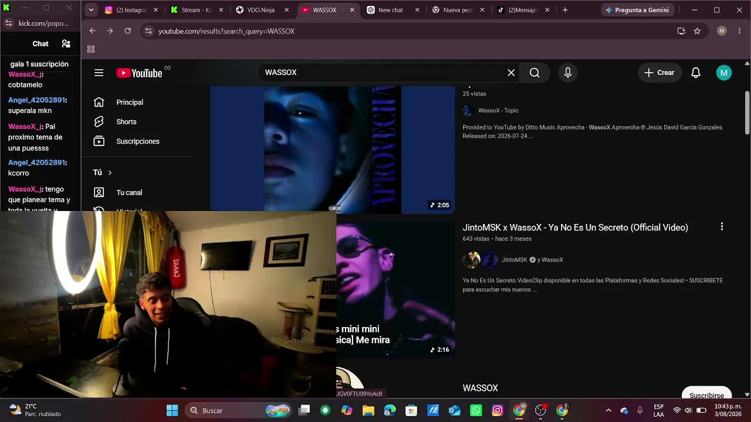Click the kick.com address in the Kick window
This screenshot has height=422, width=751.
coord(43,23)
